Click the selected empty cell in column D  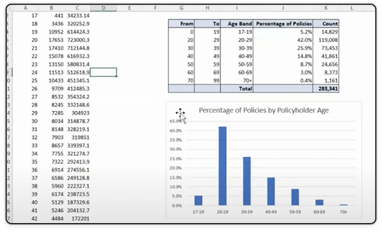click(x=103, y=72)
